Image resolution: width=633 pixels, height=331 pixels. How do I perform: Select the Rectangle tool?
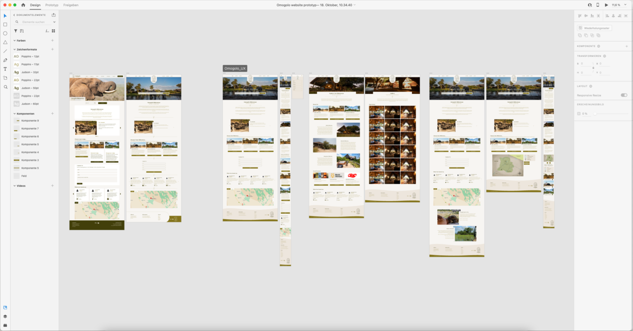tap(5, 24)
